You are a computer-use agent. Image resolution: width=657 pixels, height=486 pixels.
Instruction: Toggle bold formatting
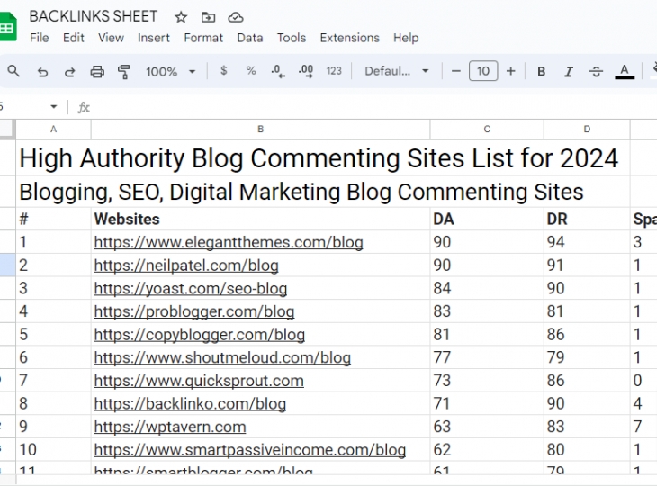[x=542, y=72]
